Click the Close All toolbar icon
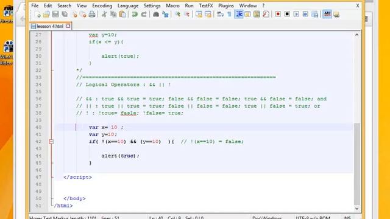Screen dimensions: 390x219 coord(83,15)
